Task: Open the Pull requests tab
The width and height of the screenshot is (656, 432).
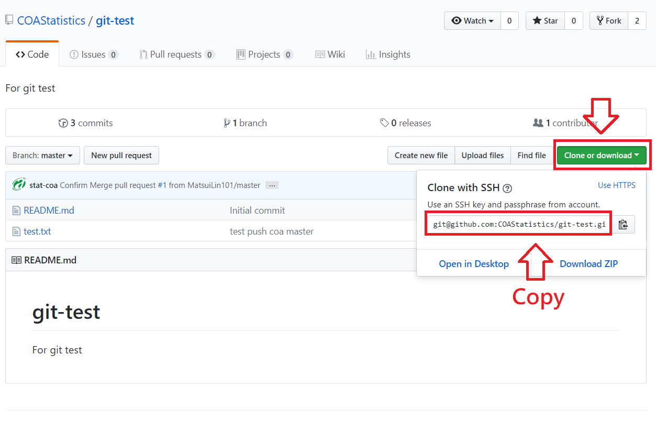Action: click(176, 54)
